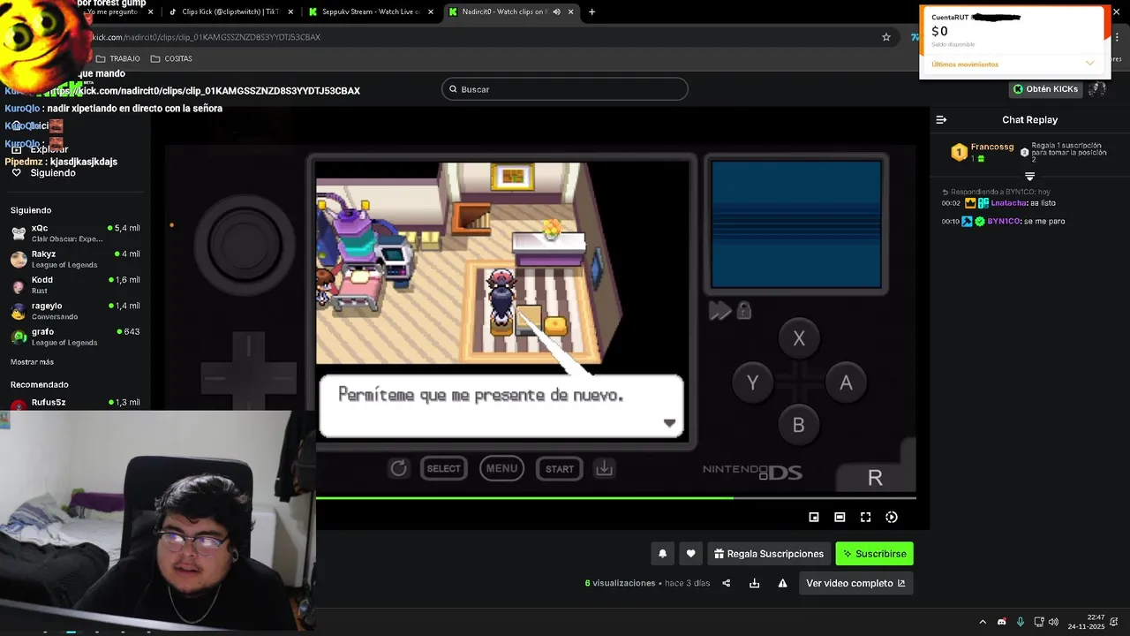Click the emulator reset circular arrow icon
Viewport: 1130px width, 636px height.
(x=399, y=468)
